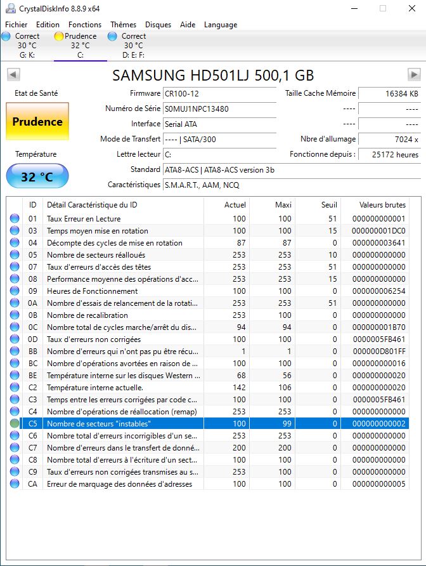Click raw value 000000D801FF
The height and width of the screenshot is (566, 426).
pos(378,352)
